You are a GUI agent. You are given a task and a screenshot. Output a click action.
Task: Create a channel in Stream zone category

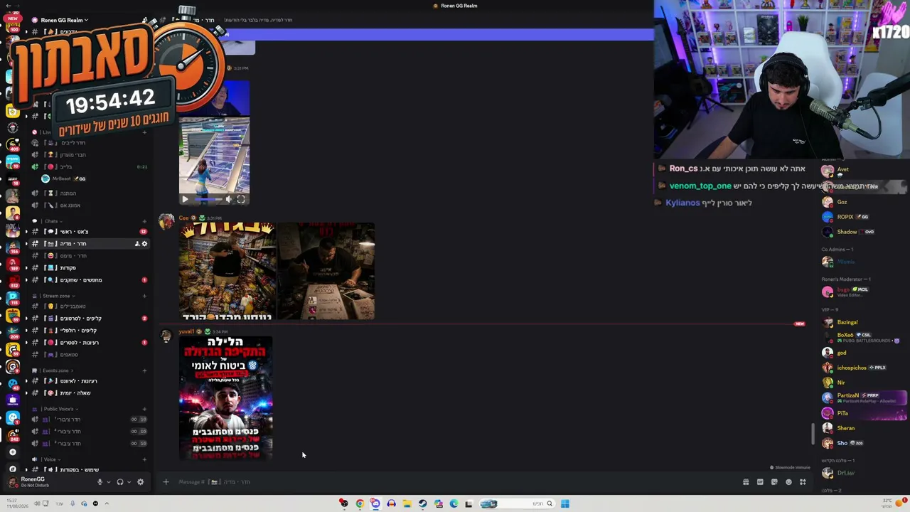pyautogui.click(x=144, y=296)
